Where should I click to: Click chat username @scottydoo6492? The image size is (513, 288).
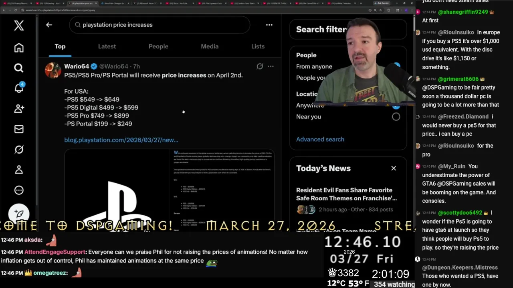[x=460, y=213]
